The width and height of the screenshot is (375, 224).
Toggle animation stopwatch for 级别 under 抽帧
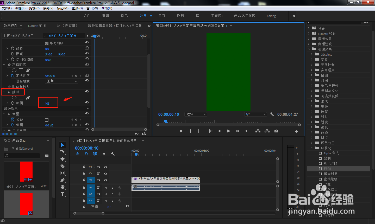coord(12,103)
